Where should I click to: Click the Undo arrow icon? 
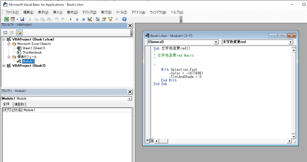[x=56, y=19]
